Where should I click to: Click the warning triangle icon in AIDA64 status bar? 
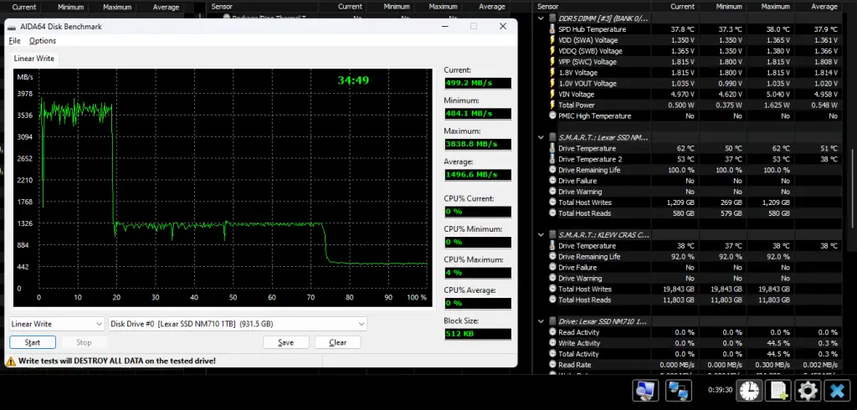pos(10,361)
